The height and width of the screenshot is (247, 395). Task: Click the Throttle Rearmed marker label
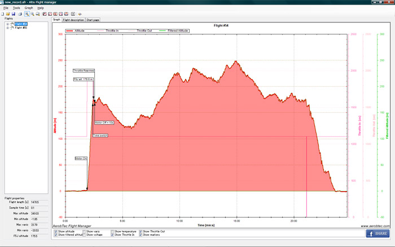tap(84, 70)
